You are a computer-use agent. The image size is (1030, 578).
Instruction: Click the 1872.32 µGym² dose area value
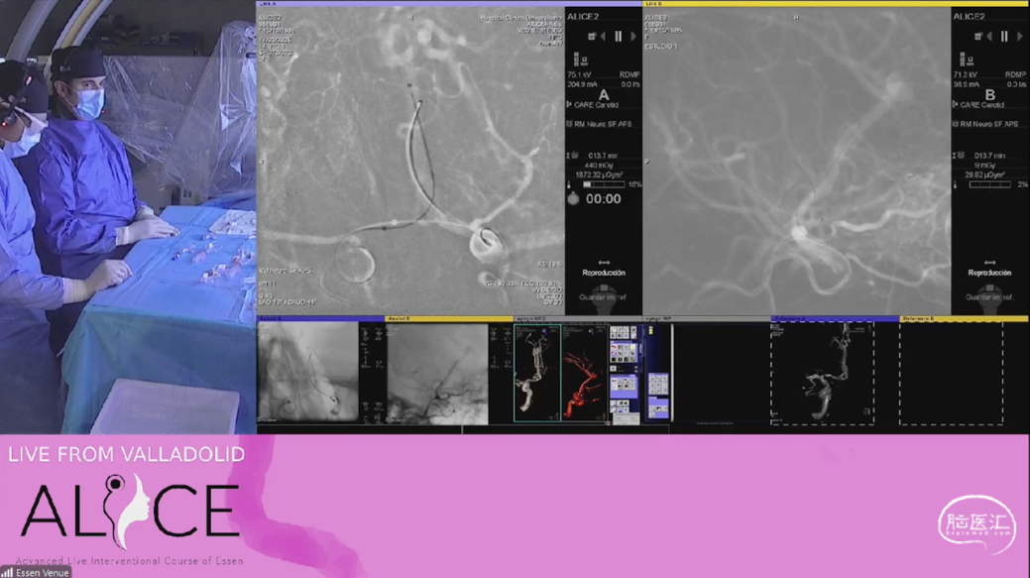(x=597, y=174)
